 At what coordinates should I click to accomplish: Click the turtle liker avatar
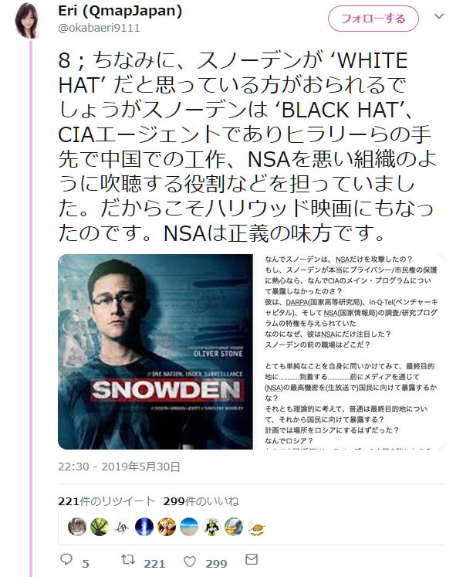[x=256, y=527]
